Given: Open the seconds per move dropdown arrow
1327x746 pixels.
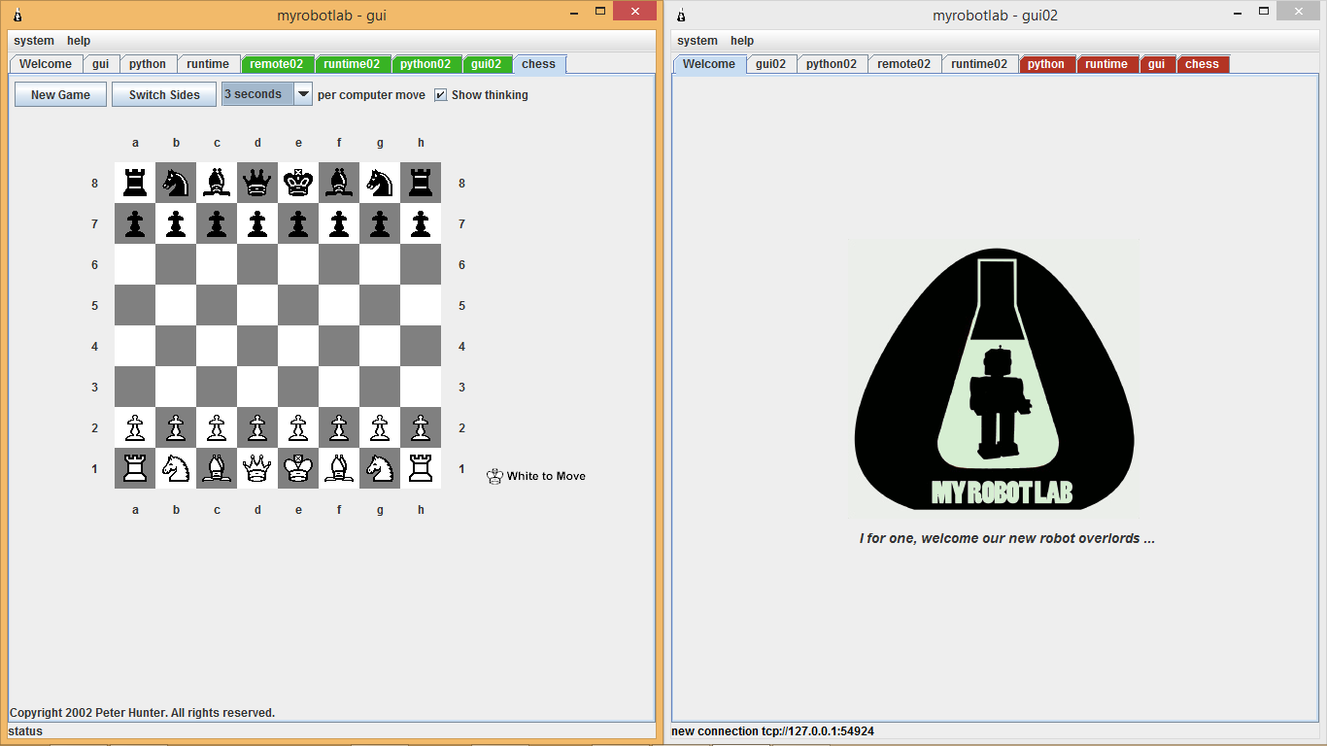Looking at the screenshot, I should (x=303, y=94).
